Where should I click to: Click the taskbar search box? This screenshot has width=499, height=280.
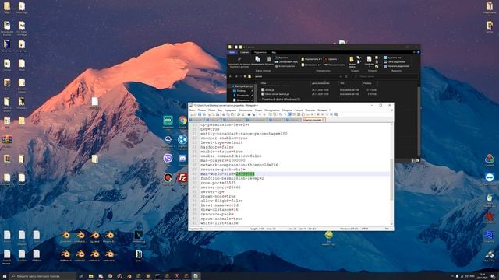pos(43,276)
